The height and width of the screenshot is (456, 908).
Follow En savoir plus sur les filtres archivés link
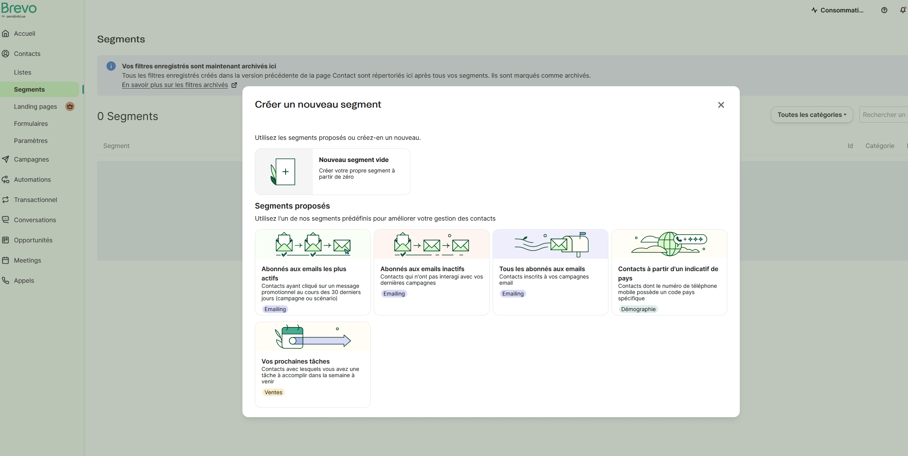coord(175,85)
